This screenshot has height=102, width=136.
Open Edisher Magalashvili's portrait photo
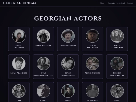[117, 63]
